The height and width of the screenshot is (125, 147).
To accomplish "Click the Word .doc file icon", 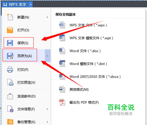I will (62, 51).
